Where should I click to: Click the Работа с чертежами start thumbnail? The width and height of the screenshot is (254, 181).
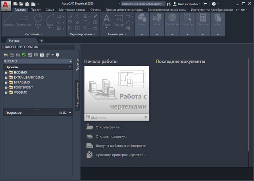(x=117, y=90)
